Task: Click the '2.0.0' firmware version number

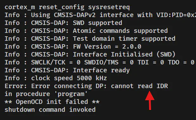Action: [132, 47]
